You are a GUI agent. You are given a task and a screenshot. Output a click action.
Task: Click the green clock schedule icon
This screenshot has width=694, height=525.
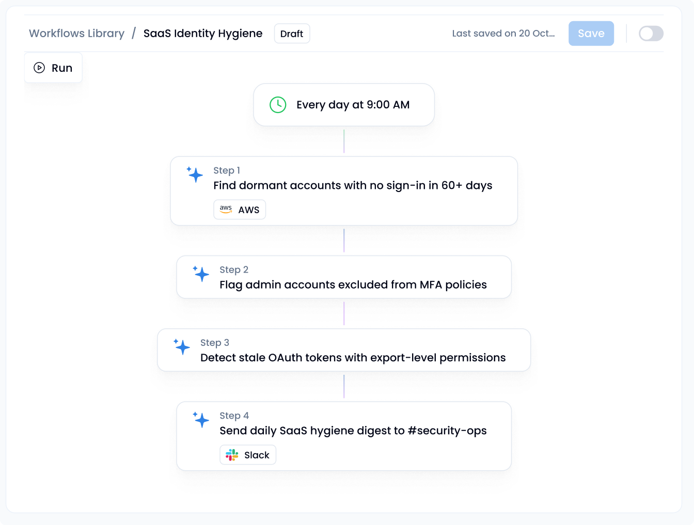pyautogui.click(x=278, y=105)
